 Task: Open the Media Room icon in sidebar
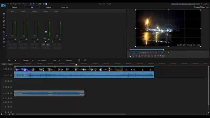[x=4, y=14]
